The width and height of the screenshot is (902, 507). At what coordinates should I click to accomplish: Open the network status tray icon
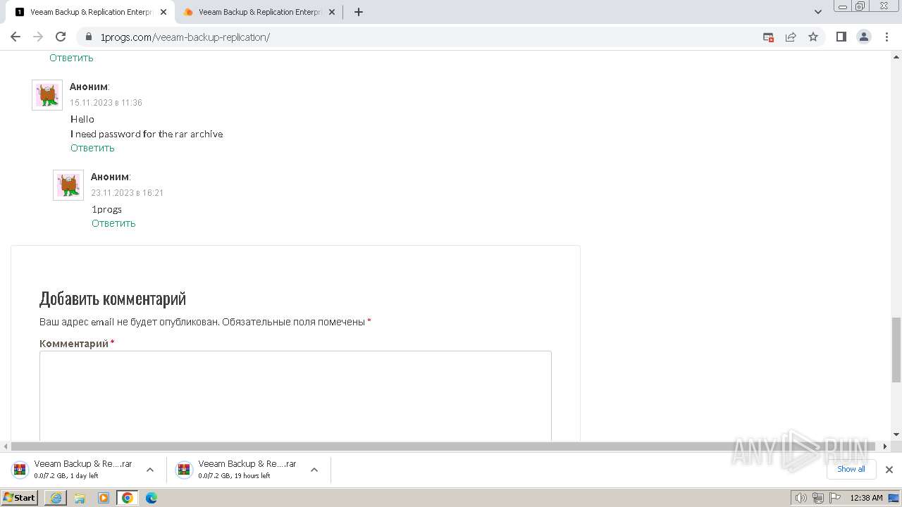(x=818, y=498)
